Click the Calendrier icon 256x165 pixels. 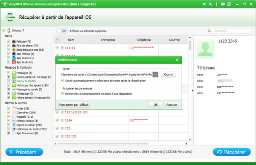point(14,113)
